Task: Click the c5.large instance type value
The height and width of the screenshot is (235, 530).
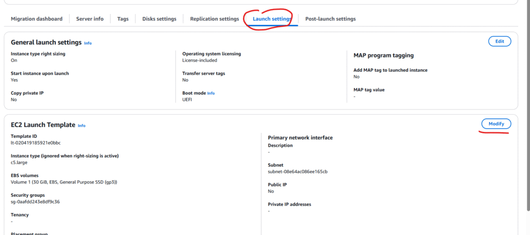Action: [19, 163]
